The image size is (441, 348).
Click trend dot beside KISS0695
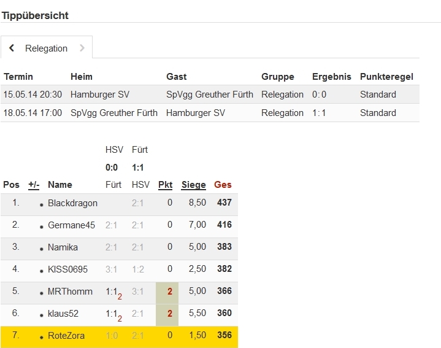click(x=42, y=271)
